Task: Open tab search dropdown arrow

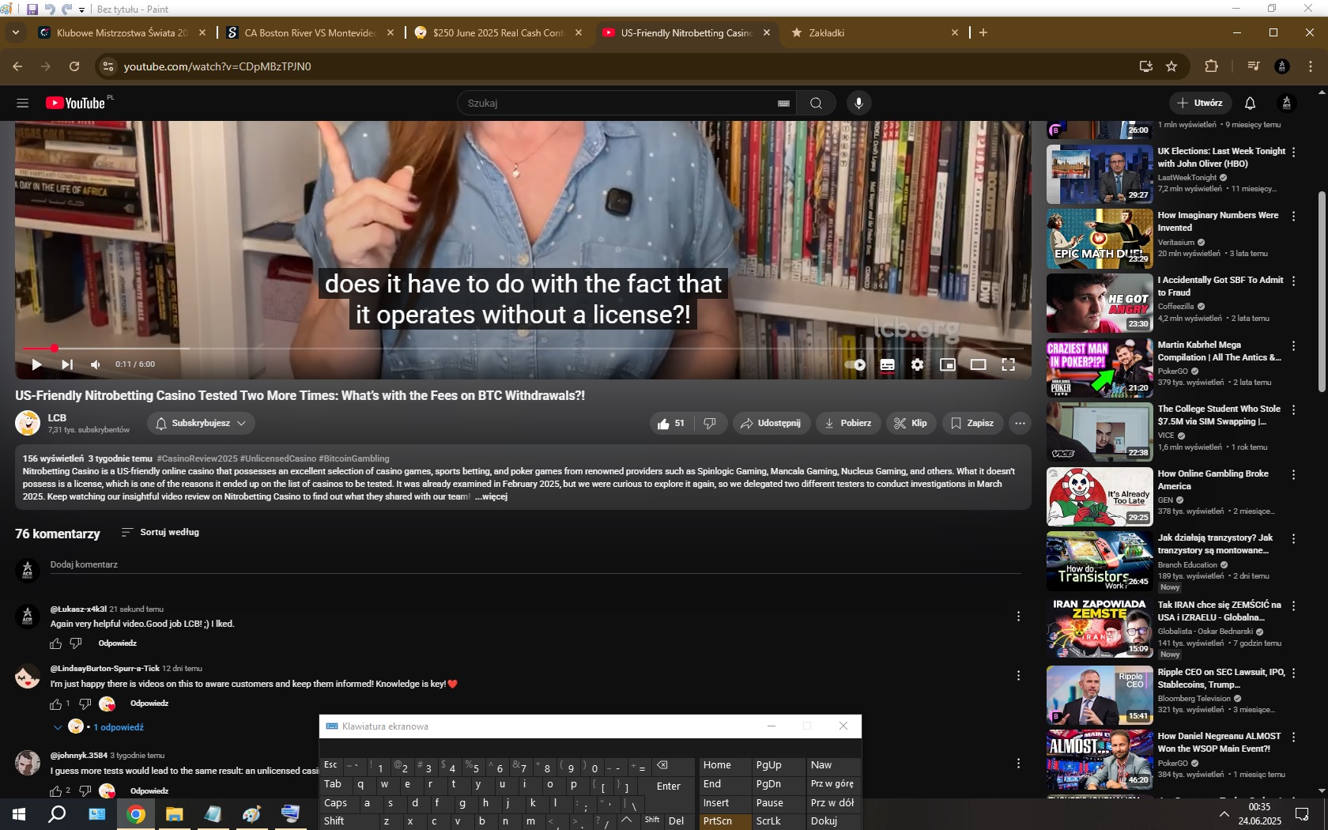Action: point(15,32)
